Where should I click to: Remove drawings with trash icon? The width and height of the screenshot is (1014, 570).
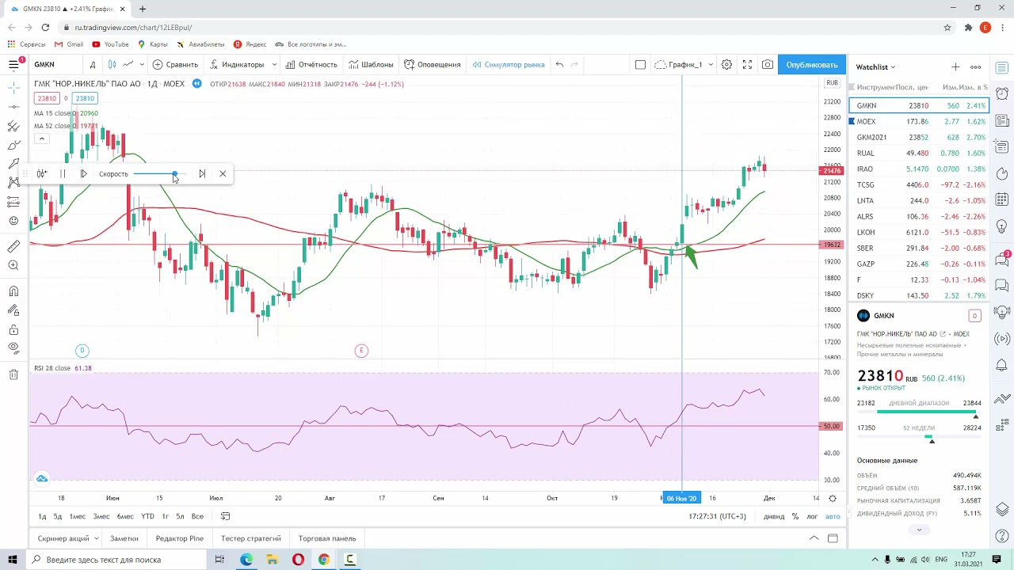[13, 374]
